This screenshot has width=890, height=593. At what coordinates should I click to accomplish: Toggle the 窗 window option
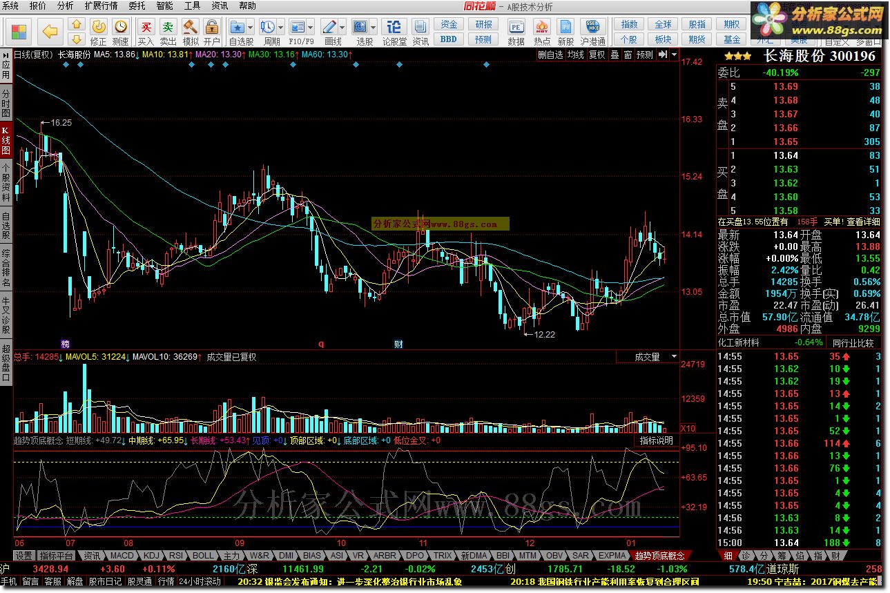pyautogui.click(x=628, y=55)
